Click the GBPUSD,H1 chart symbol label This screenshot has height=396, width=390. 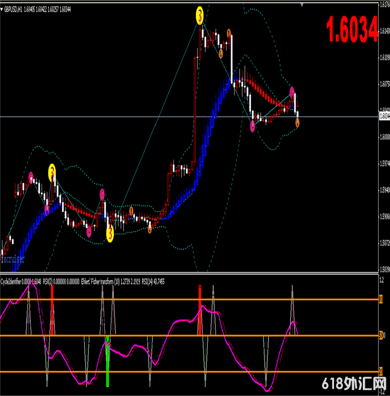(x=13, y=10)
